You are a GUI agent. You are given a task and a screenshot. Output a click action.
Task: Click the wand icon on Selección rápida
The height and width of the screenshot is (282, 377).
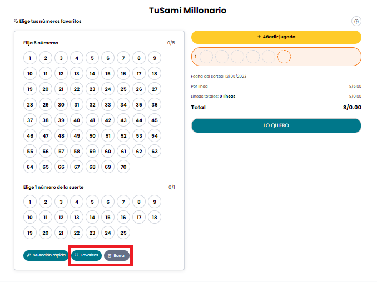pos(28,255)
